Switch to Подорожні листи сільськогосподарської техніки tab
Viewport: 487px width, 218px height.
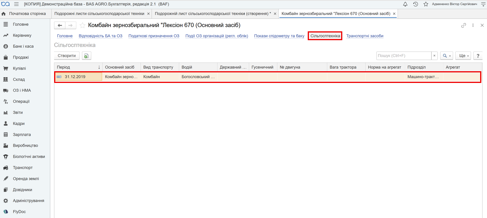point(99,14)
